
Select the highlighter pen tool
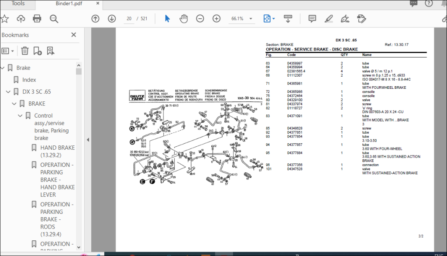click(329, 19)
